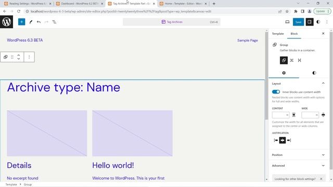
Task: Redo the last undone change
Action: [x=46, y=22]
